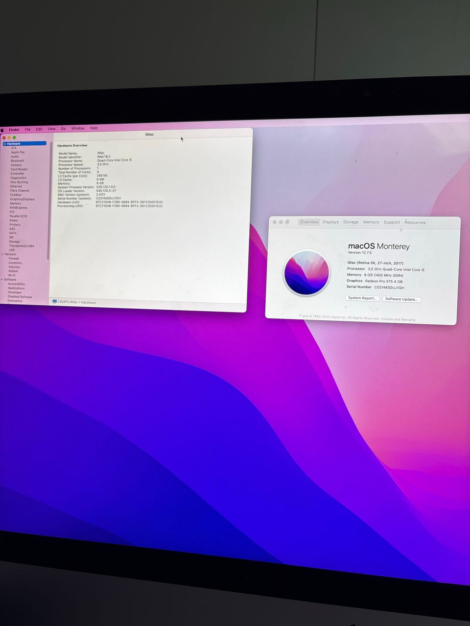Select Fibre Channel in the sidebar
The width and height of the screenshot is (470, 626).
pos(20,191)
